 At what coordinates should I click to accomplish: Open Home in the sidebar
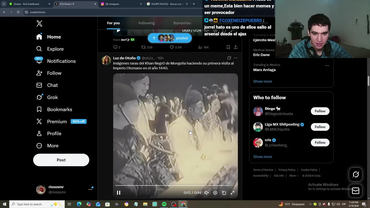[49, 37]
